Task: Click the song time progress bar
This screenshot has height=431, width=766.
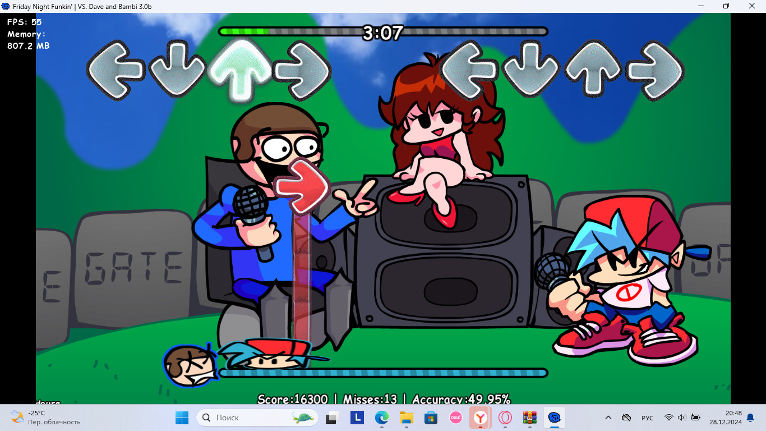Action: 383,32
